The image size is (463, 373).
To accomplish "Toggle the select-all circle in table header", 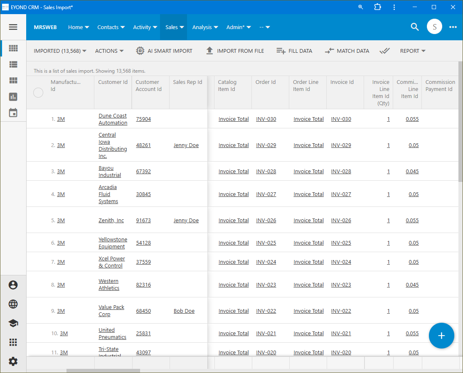I will pos(38,93).
